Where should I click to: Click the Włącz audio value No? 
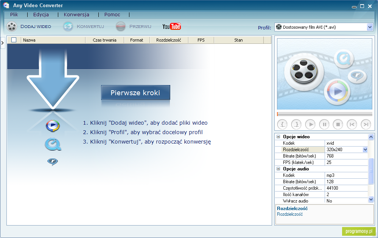tap(346, 201)
